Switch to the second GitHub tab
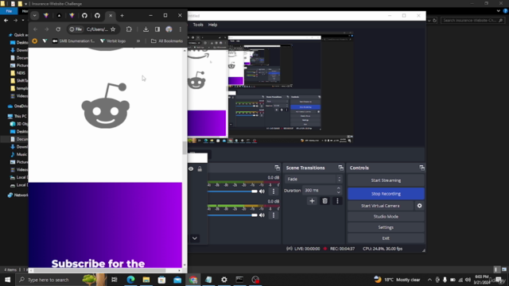This screenshot has width=509, height=286. click(x=97, y=16)
